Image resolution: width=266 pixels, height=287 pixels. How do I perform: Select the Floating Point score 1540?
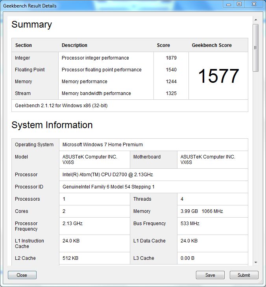(x=171, y=70)
